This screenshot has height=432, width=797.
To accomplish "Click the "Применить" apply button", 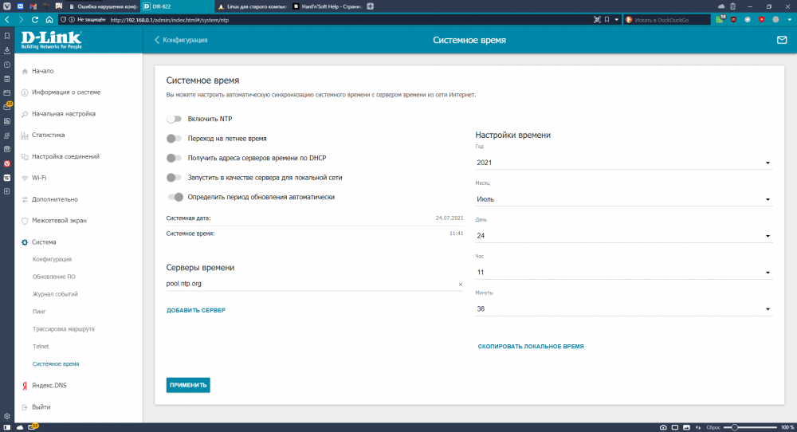I will point(188,385).
